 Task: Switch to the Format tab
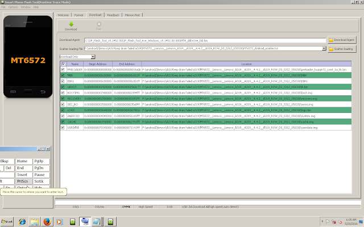tap(78, 15)
